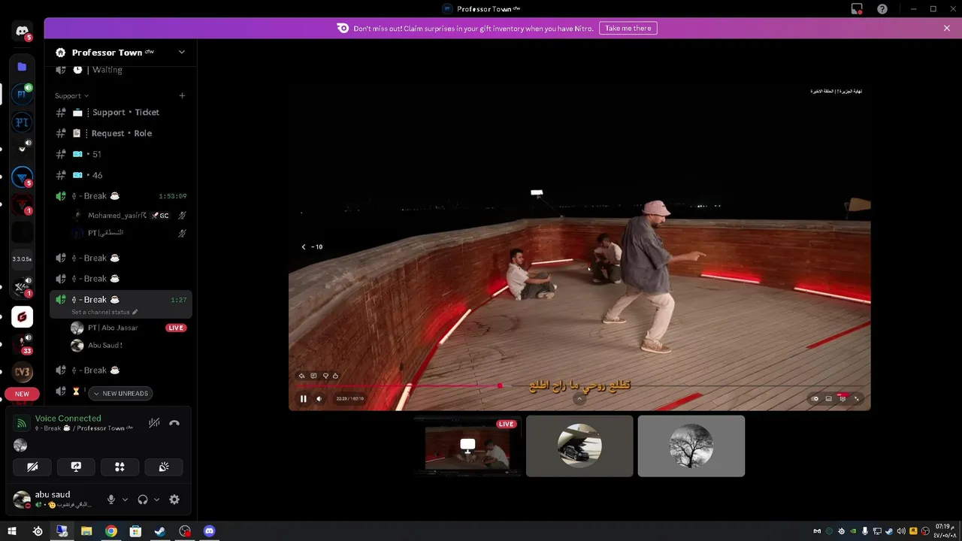Seek the video progress bar handle
962x541 pixels.
point(500,386)
